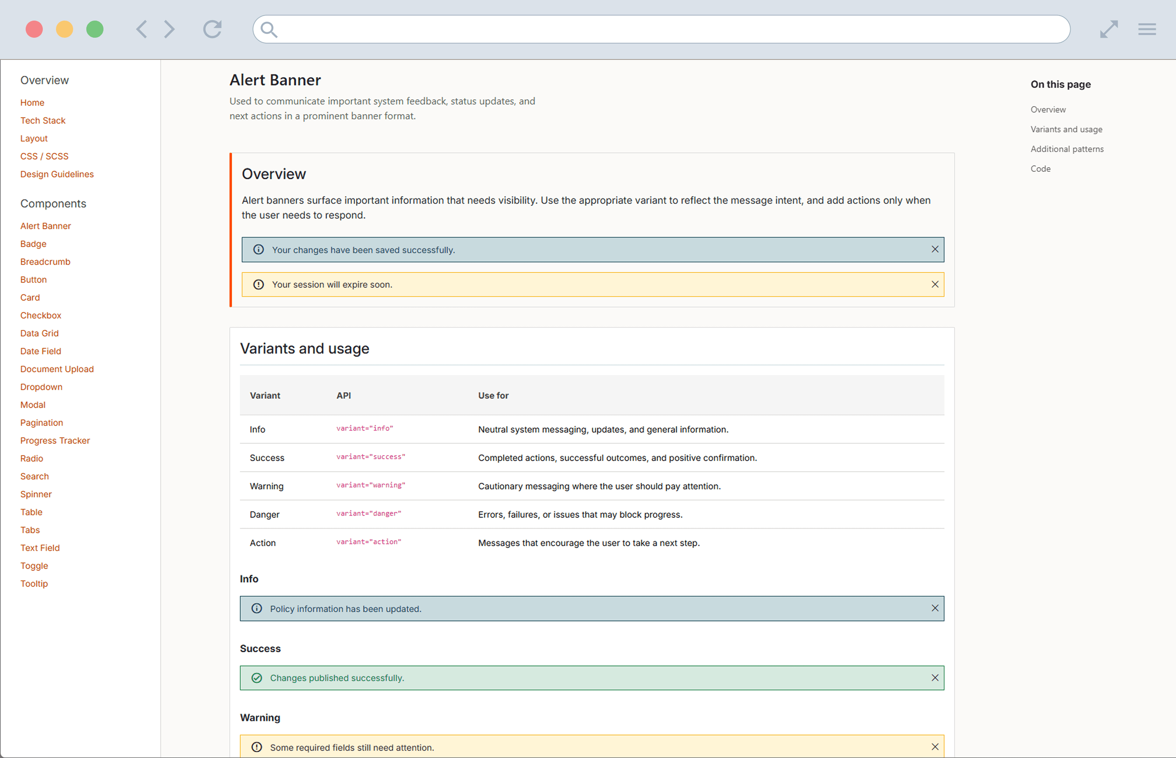Close the 'Changes published successfully' banner

pos(934,678)
